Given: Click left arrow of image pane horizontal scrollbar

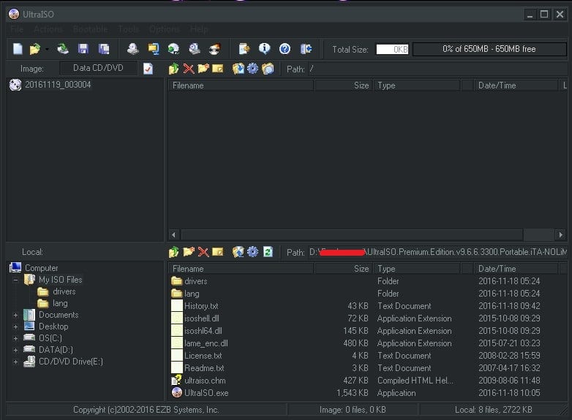Looking at the screenshot, I should point(173,235).
